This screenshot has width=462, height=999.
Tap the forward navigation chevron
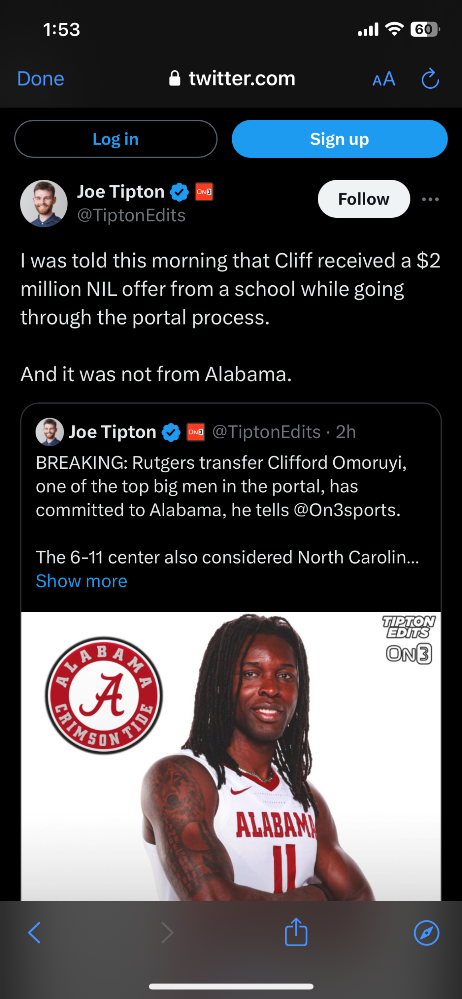[x=167, y=933]
